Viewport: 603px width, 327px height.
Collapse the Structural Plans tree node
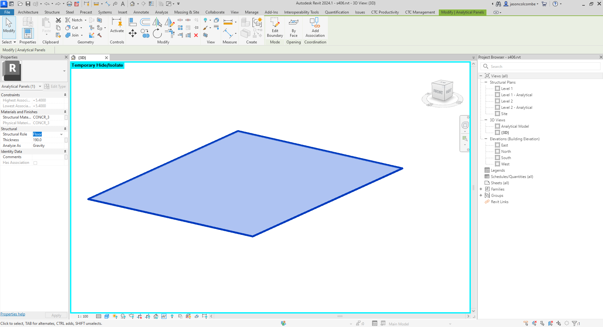(486, 82)
